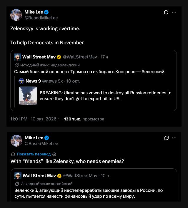Click the gold badge in the second quoted tweet

(x=59, y=176)
